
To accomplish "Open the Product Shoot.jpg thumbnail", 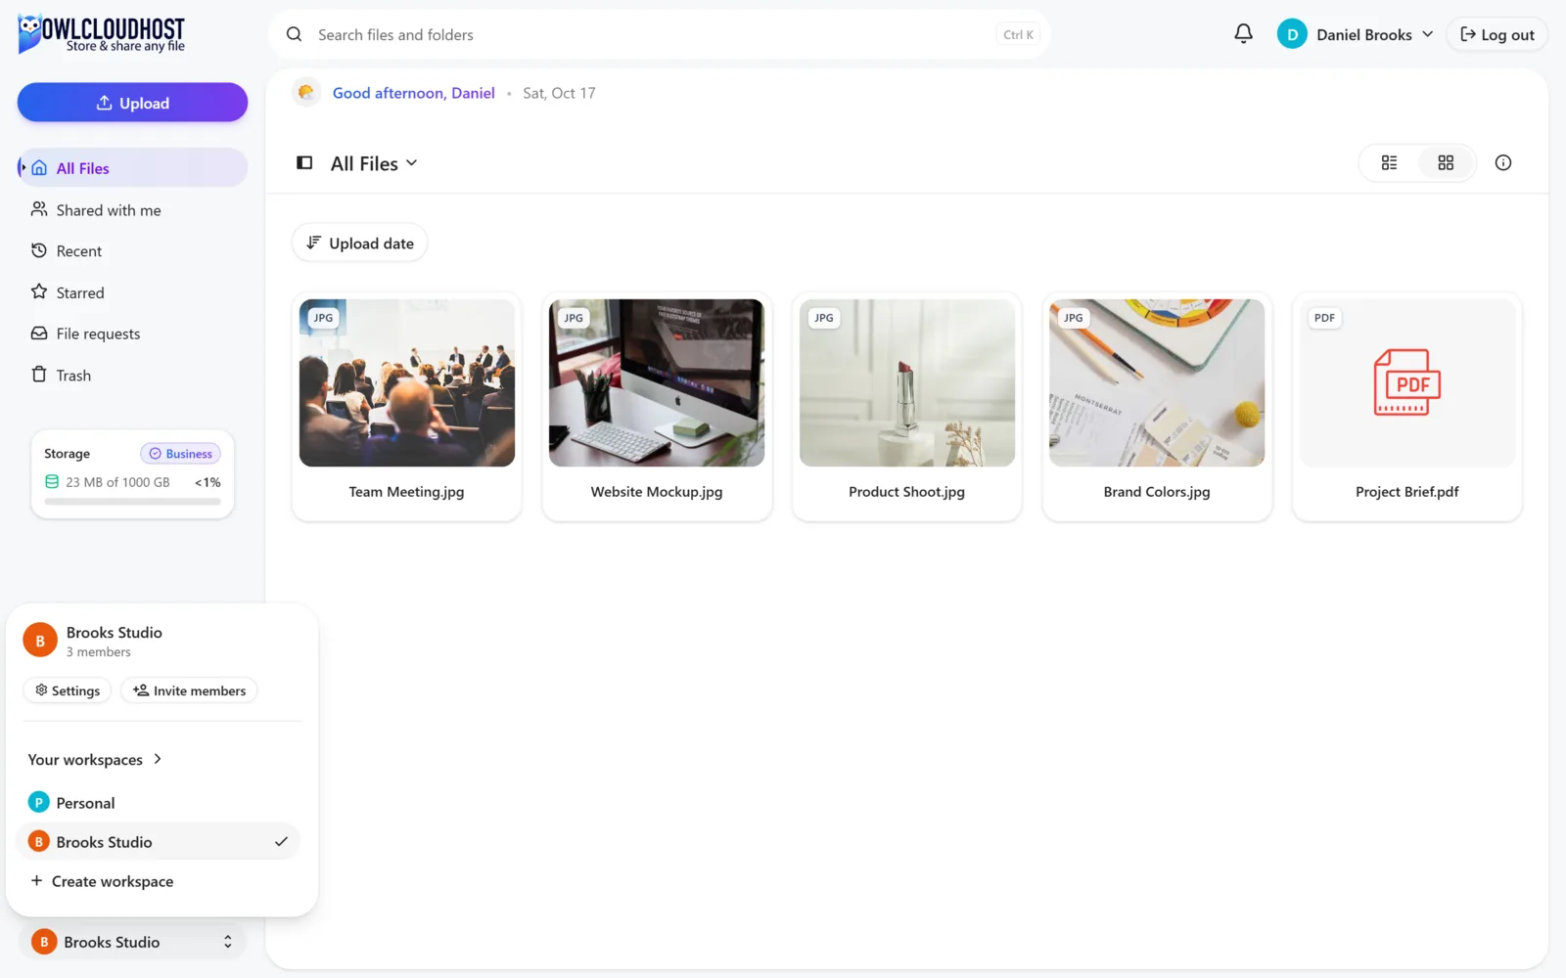I will point(907,382).
